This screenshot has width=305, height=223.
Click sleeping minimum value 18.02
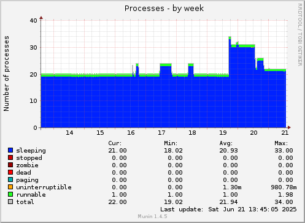[x=173, y=151]
